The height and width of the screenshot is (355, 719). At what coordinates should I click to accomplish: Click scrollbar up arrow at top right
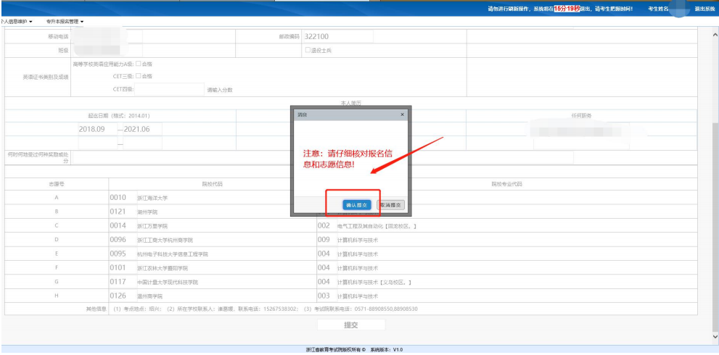pos(715,31)
